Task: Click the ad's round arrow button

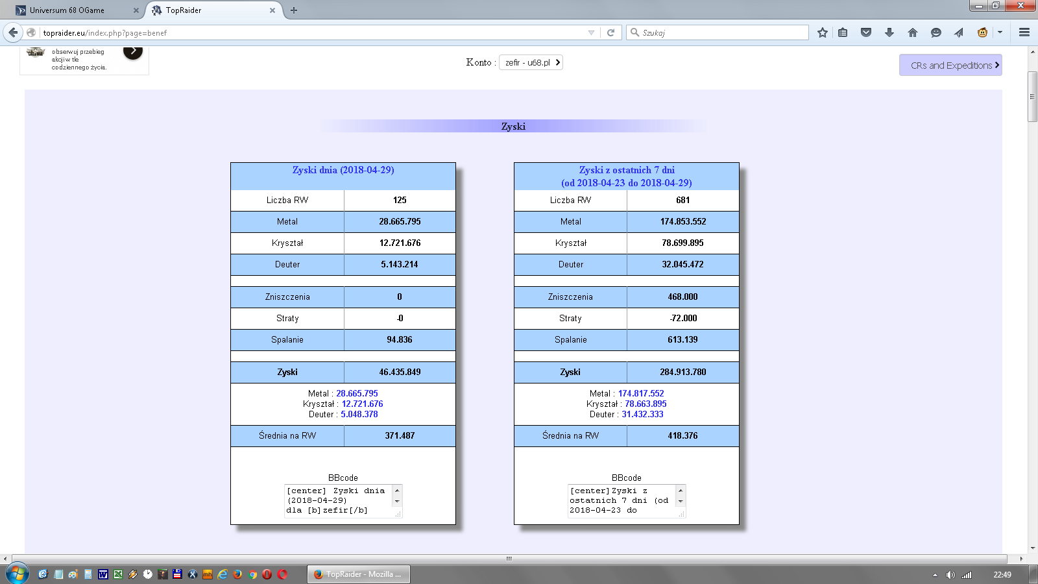Action: coord(133,51)
